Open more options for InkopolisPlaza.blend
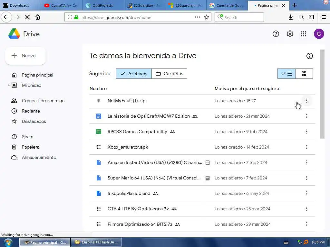The width and height of the screenshot is (330, 247). point(307,193)
